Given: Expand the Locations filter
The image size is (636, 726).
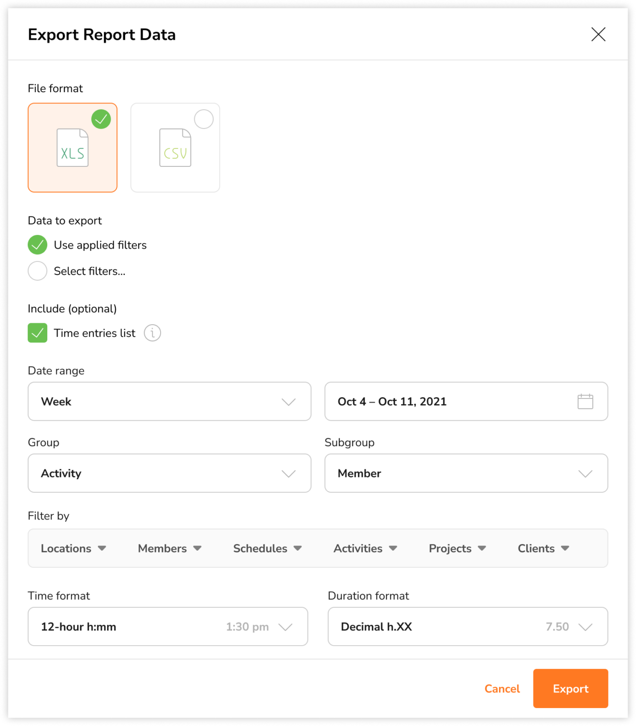Looking at the screenshot, I should pos(73,548).
